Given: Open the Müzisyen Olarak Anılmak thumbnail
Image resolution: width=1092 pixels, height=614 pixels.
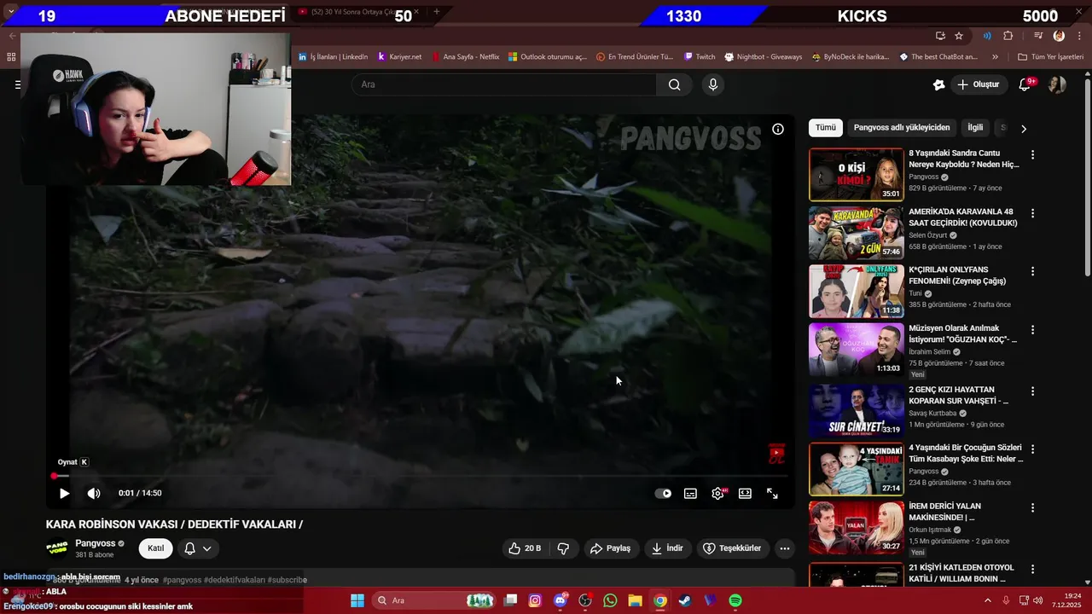Looking at the screenshot, I should 856,350.
